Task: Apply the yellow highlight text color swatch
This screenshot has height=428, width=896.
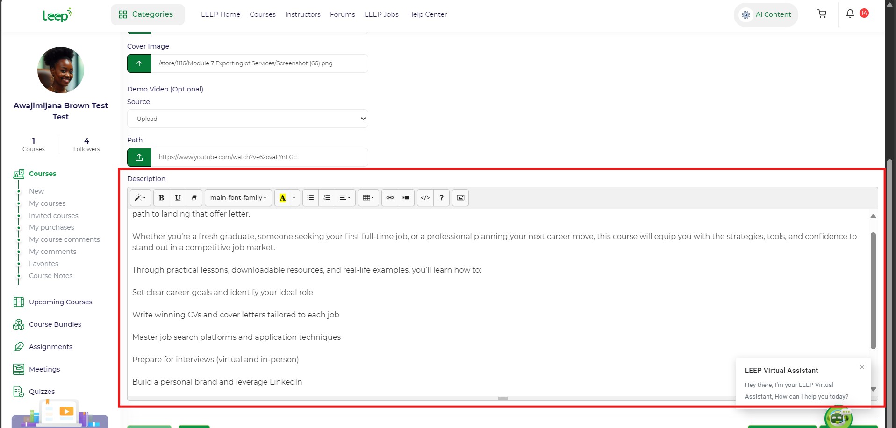Action: coord(282,198)
